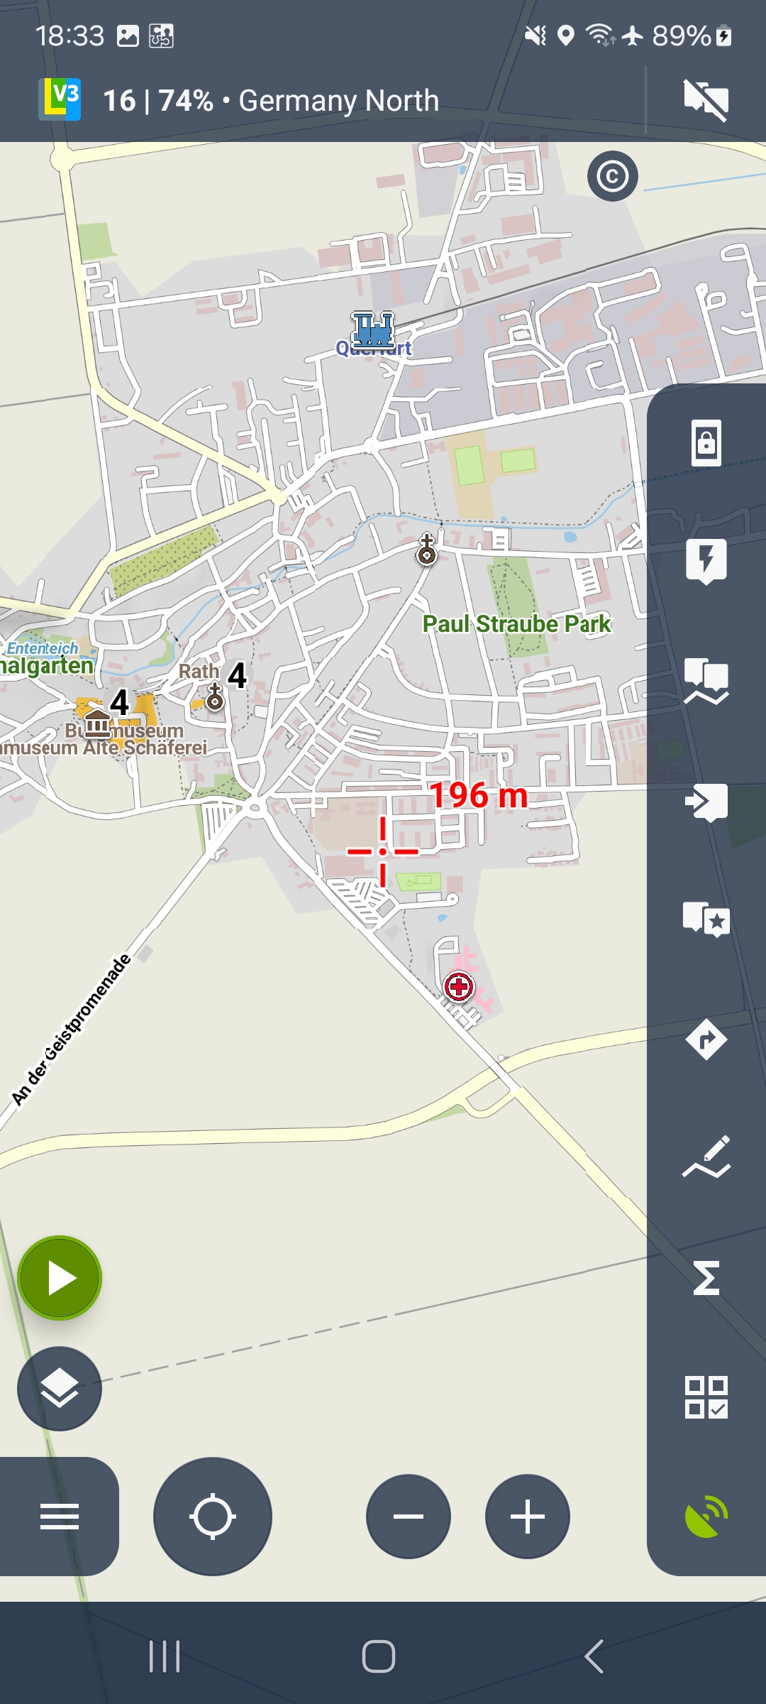The image size is (766, 1704).
Task: Open the Sigma statistics tool
Action: point(706,1278)
